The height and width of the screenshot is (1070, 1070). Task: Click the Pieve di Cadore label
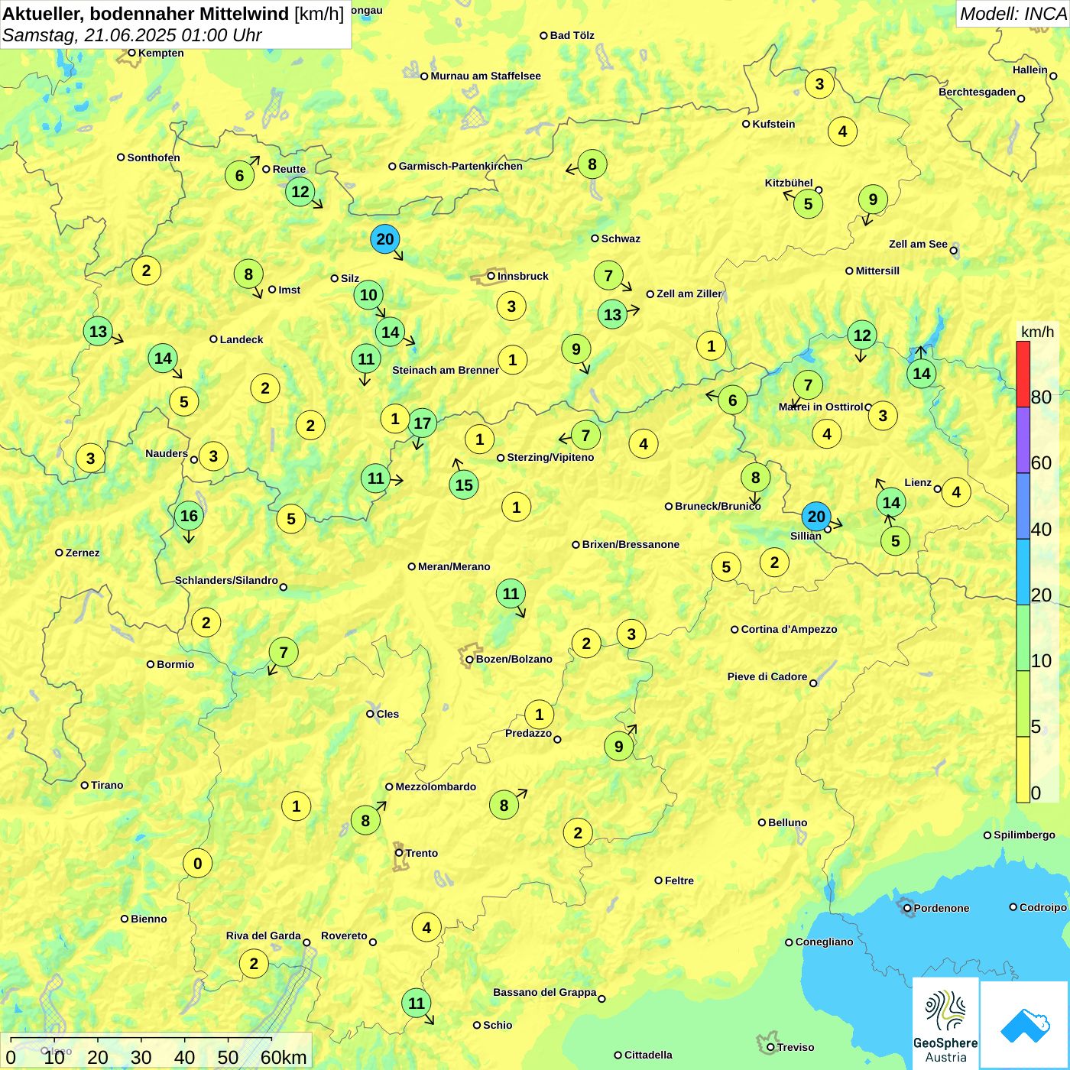[x=767, y=676]
